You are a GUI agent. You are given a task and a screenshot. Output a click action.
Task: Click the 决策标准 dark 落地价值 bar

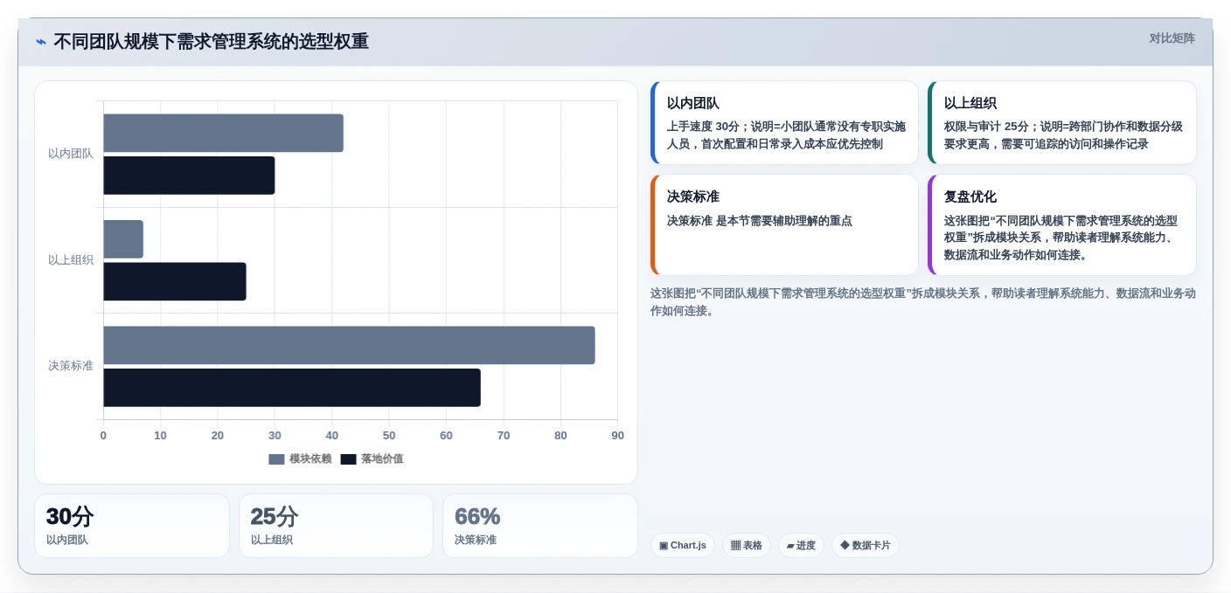(x=292, y=387)
